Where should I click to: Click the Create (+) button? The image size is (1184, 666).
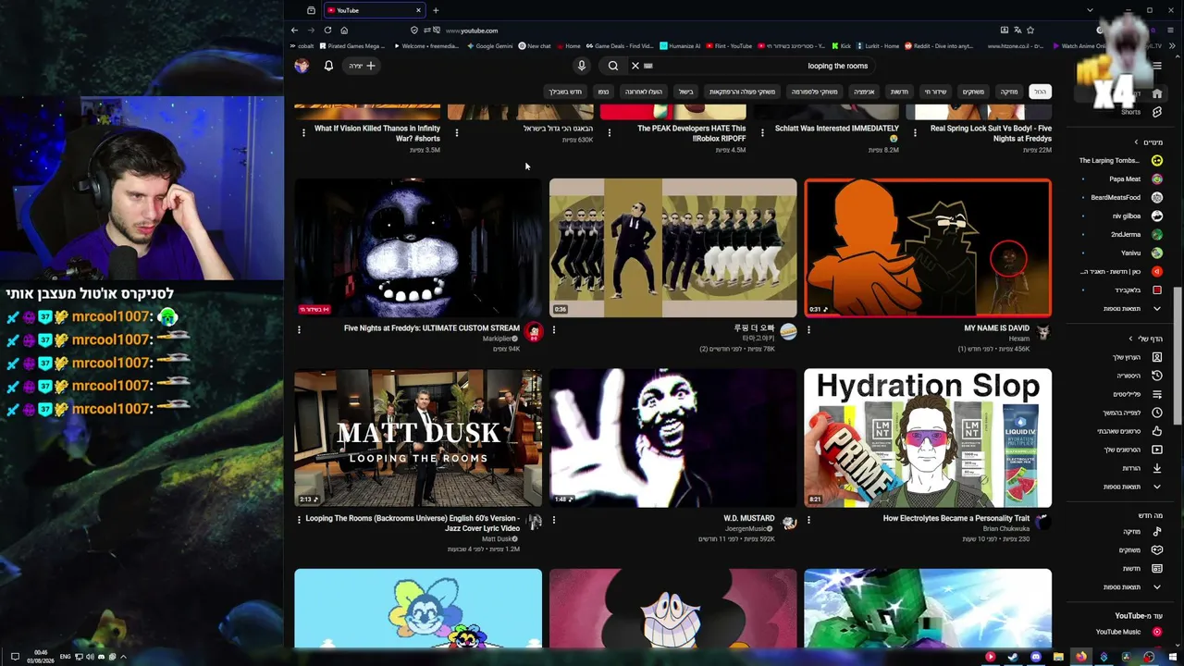pos(363,66)
